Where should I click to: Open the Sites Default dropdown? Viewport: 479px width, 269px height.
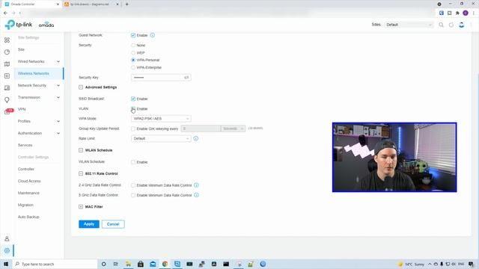[x=409, y=25]
